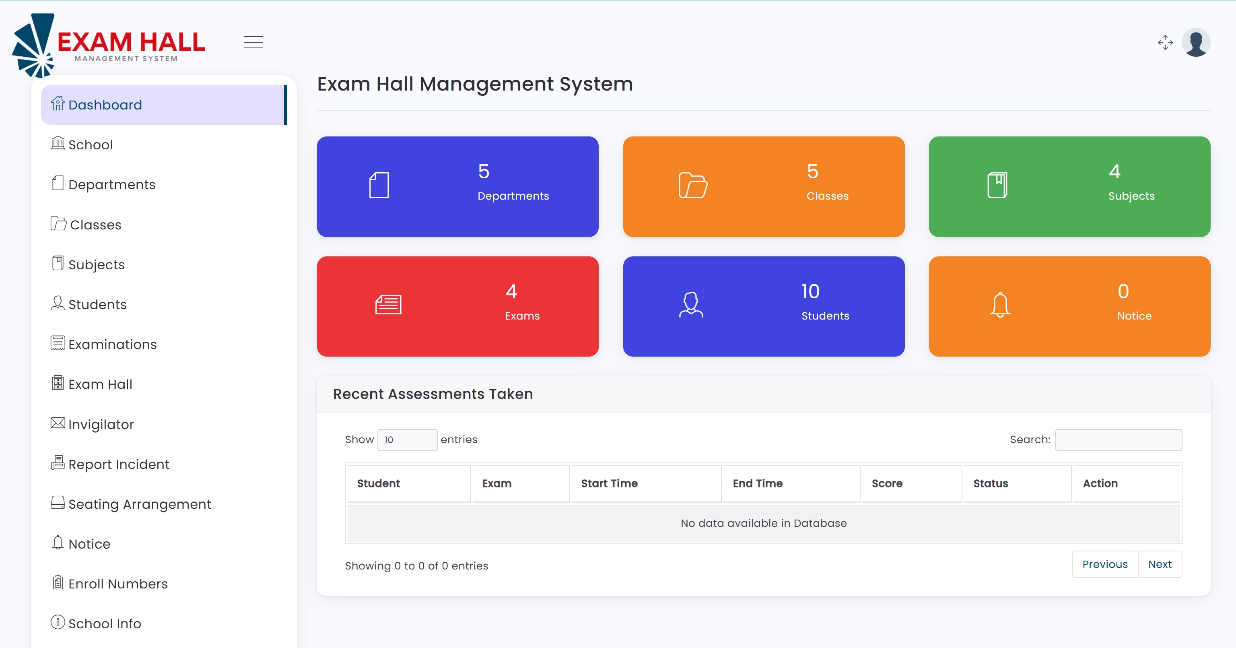
Task: Click the bell icon on Notice card
Action: [1000, 304]
